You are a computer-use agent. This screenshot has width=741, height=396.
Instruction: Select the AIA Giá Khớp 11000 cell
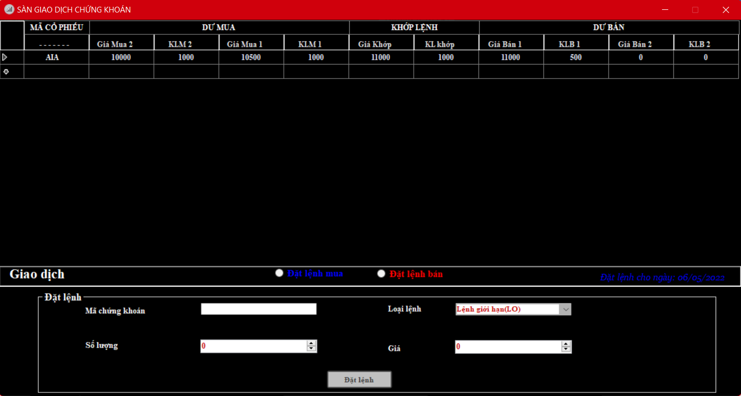coord(381,57)
